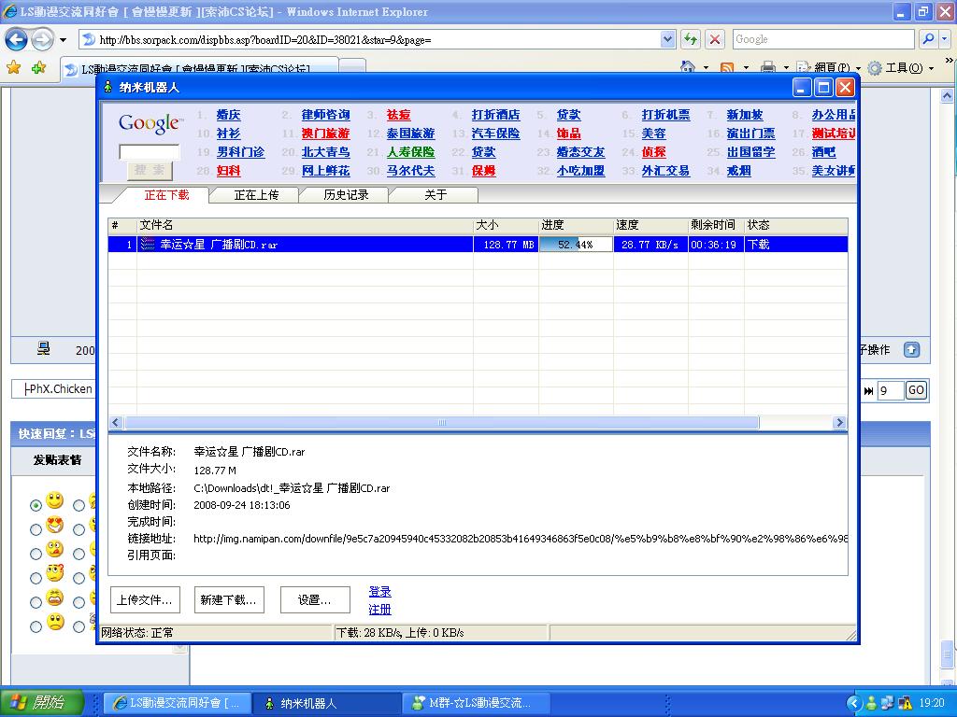Screen dimensions: 957x717
Task: Click the Favorites star icon
Action: pos(13,67)
